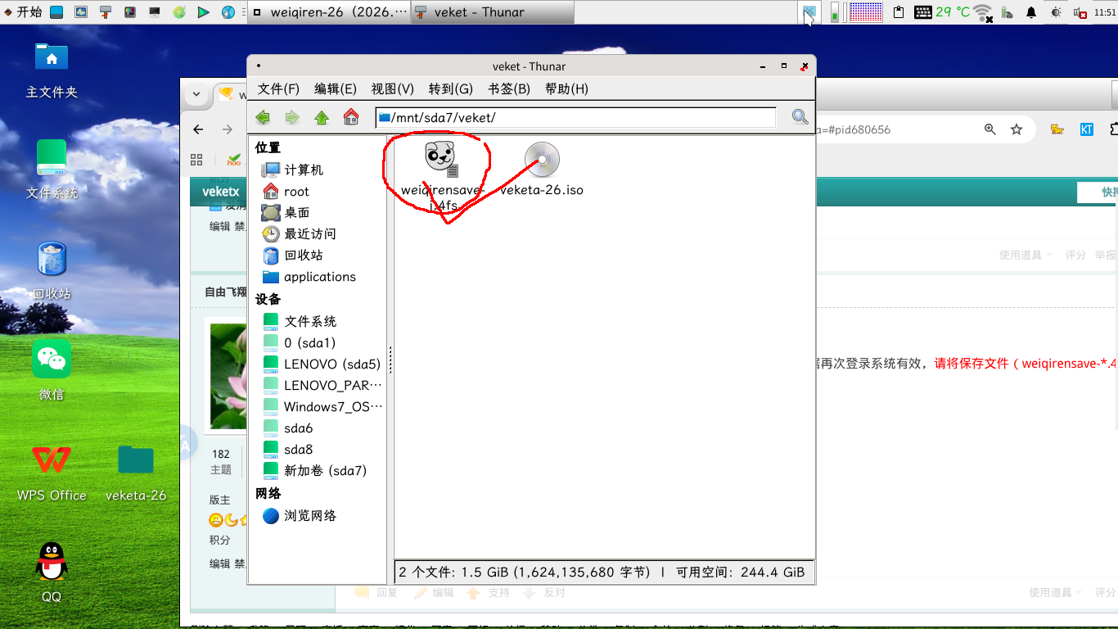Image resolution: width=1118 pixels, height=629 pixels.
Task: Click the /mnt/sda7/veket/ path field
Action: pyautogui.click(x=573, y=117)
